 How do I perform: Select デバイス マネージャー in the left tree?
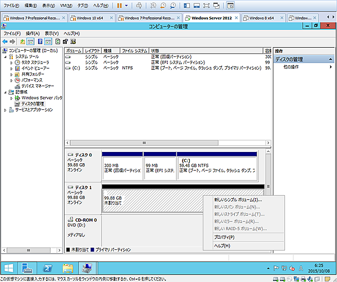tap(38, 86)
